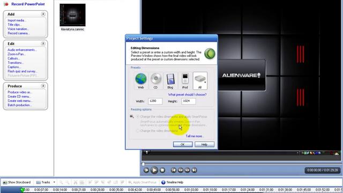
Task: Open Captions link
Action: pyautogui.click(x=14, y=67)
